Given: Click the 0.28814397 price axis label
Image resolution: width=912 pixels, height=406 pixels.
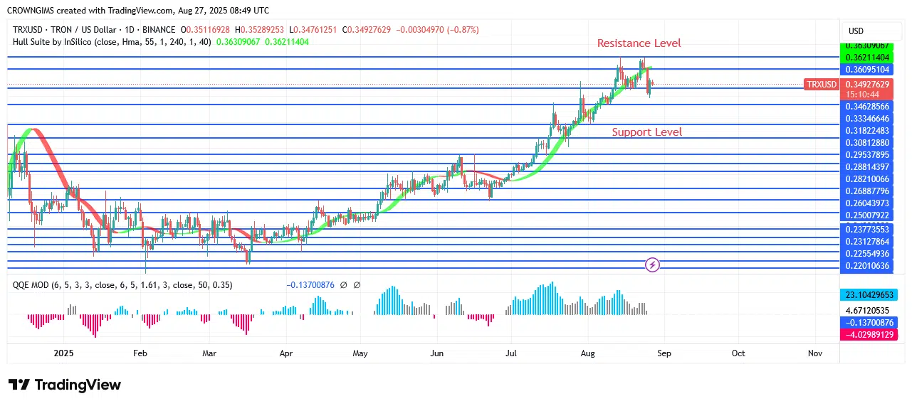Looking at the screenshot, I should (866, 166).
